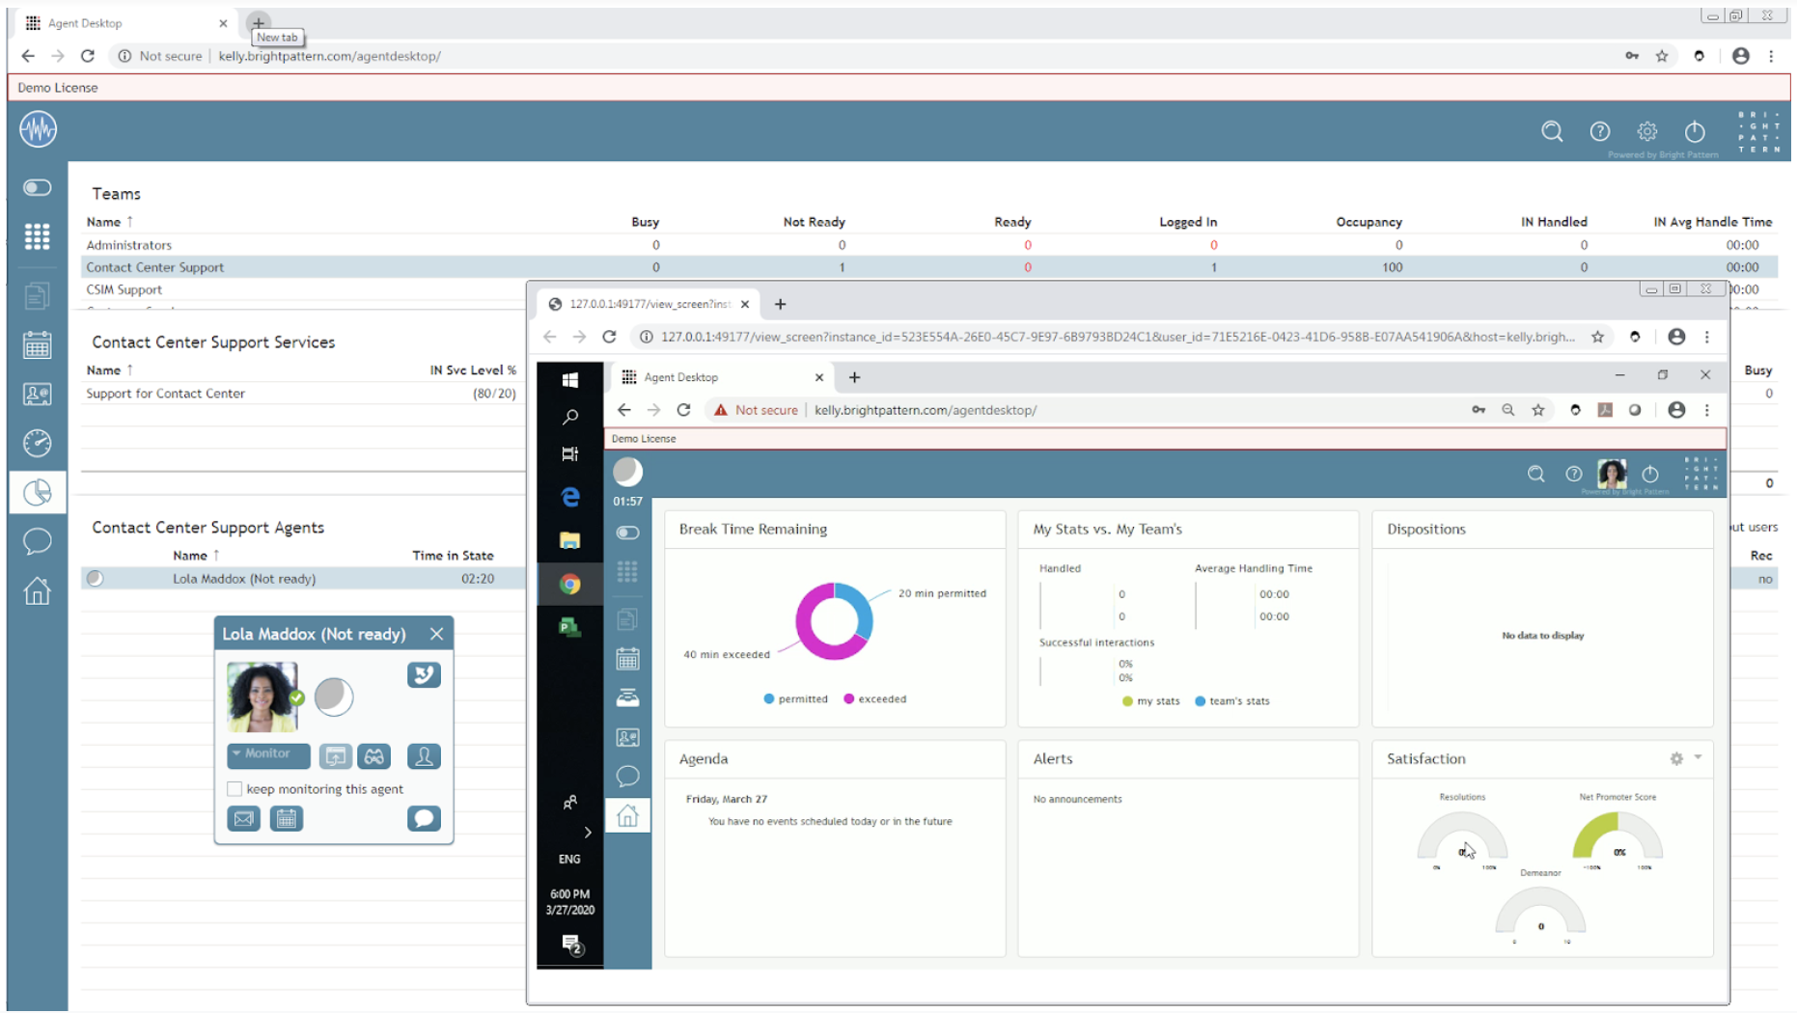
Task: Bookmark the page with the outer browser star
Action: coord(1662,56)
